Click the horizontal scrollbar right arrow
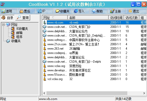The width and height of the screenshot is (147, 101). tap(144, 93)
